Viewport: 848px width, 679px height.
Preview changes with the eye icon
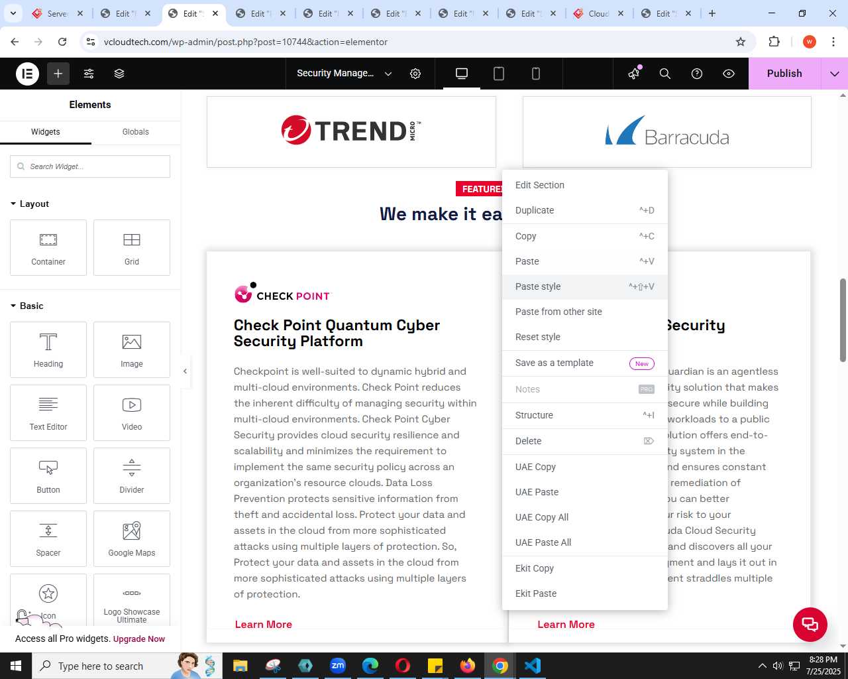729,74
